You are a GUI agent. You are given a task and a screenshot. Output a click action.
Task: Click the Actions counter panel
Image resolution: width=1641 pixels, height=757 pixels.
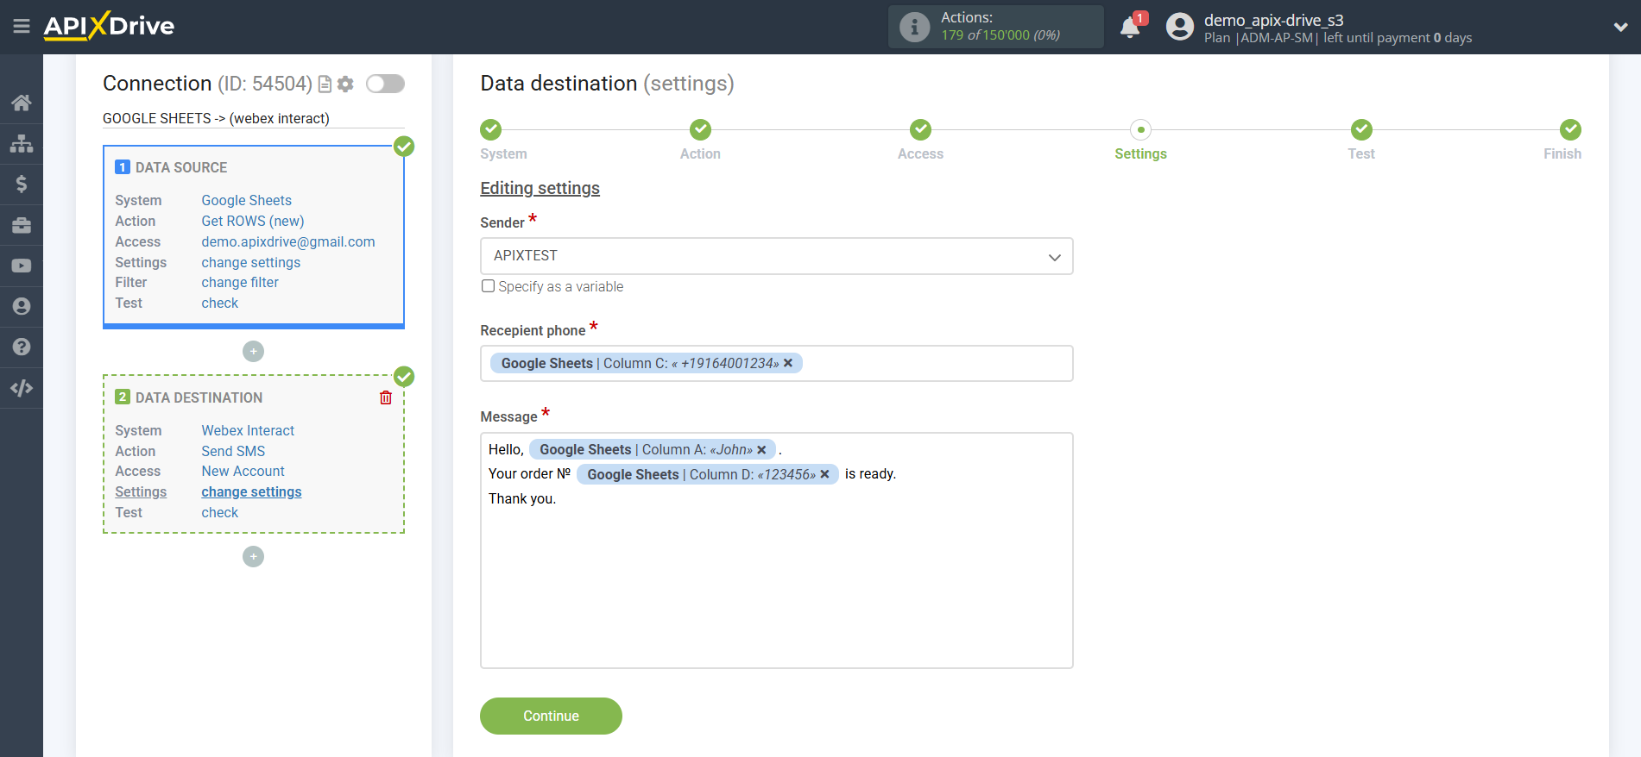995,27
